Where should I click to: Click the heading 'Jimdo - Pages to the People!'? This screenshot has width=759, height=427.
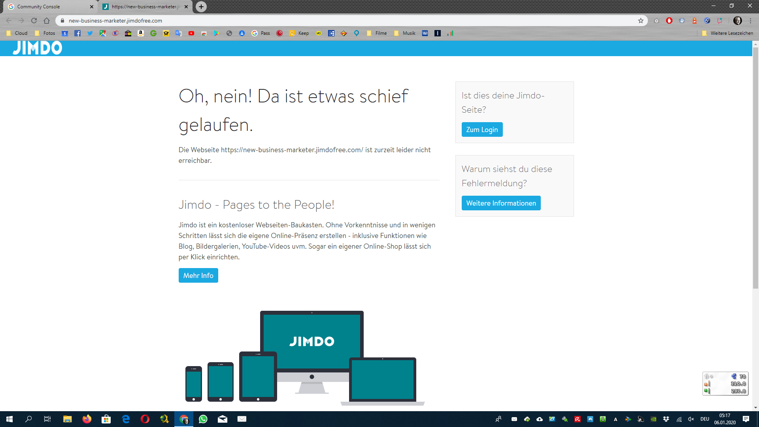click(x=257, y=205)
